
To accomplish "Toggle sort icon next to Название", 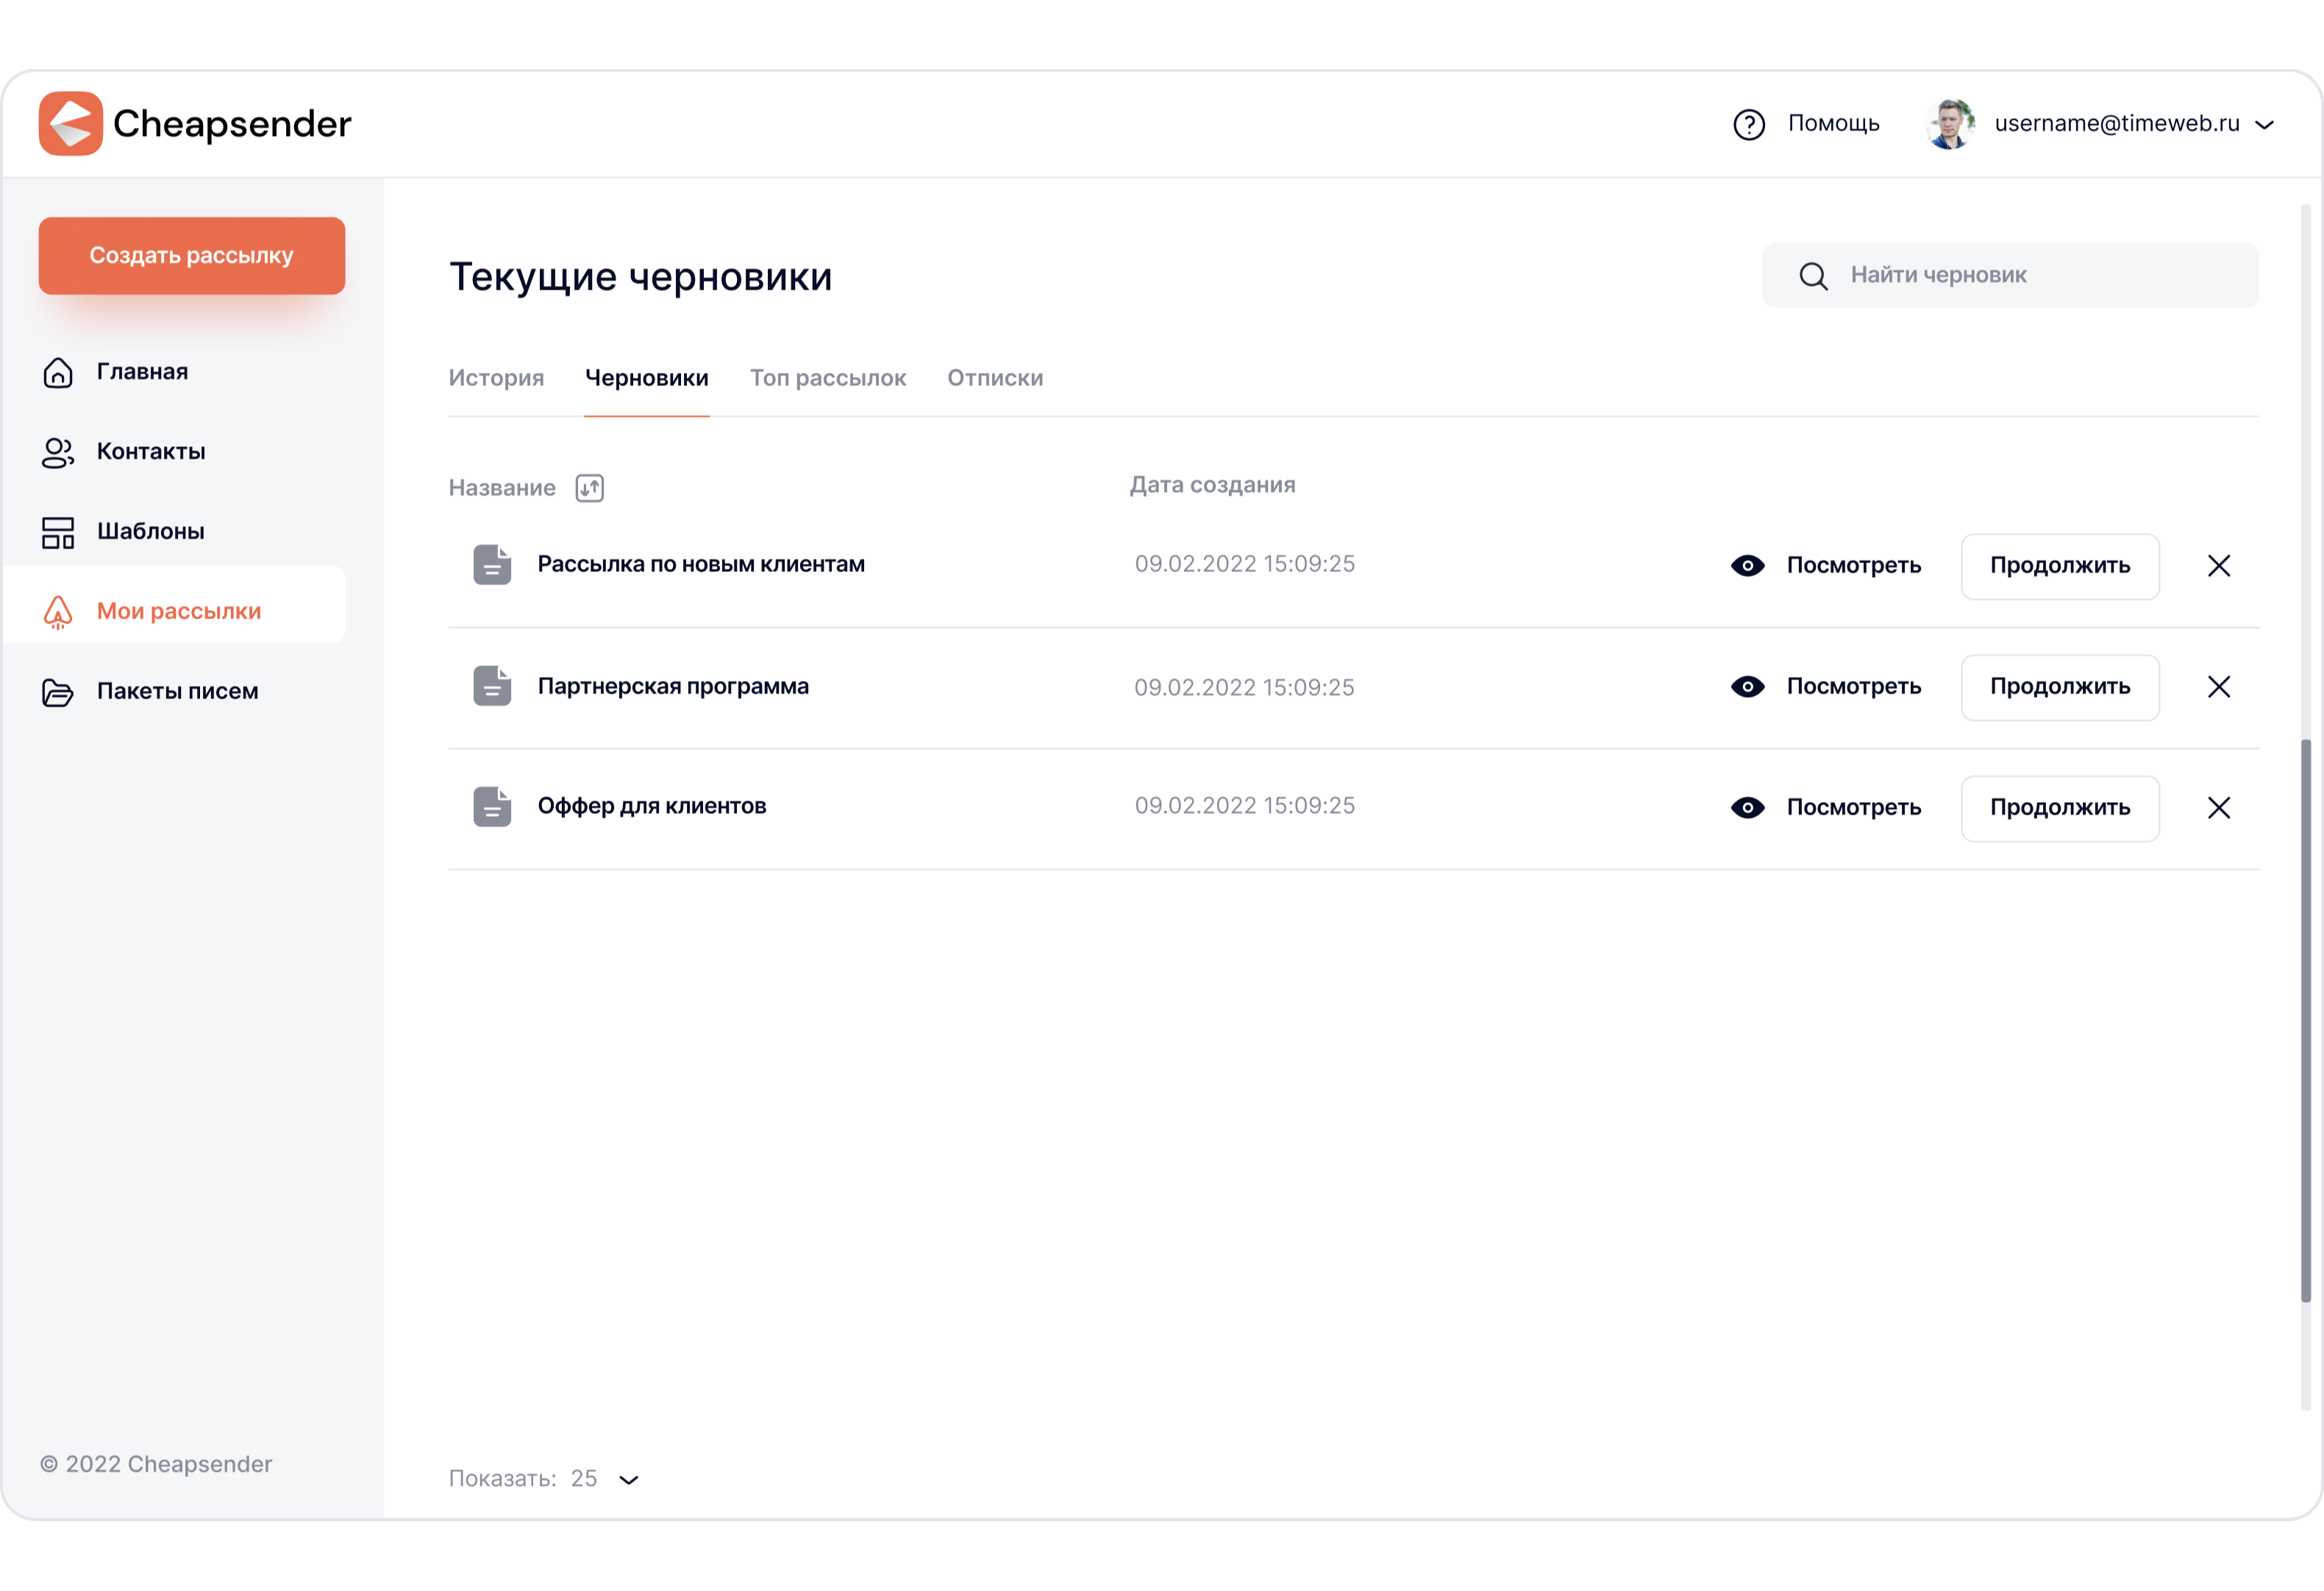I will click(x=590, y=488).
